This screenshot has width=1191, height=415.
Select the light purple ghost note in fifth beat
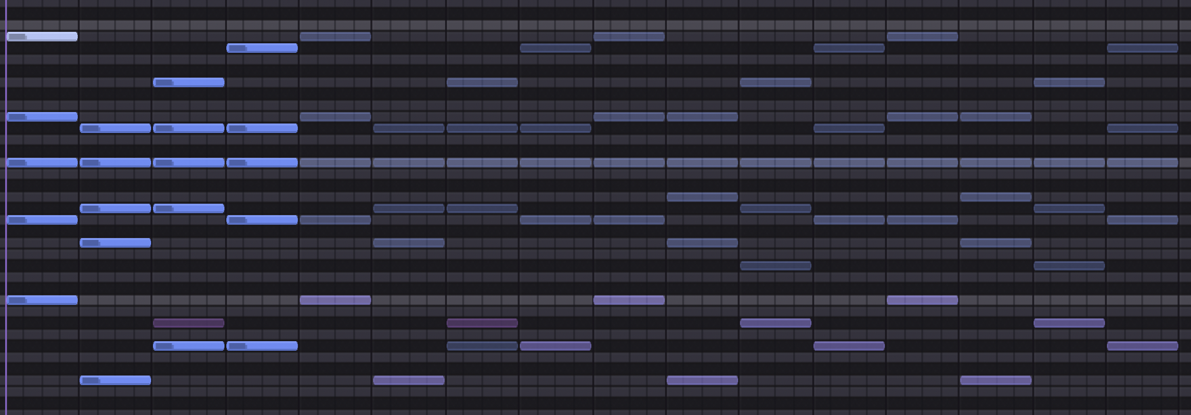tap(335, 300)
